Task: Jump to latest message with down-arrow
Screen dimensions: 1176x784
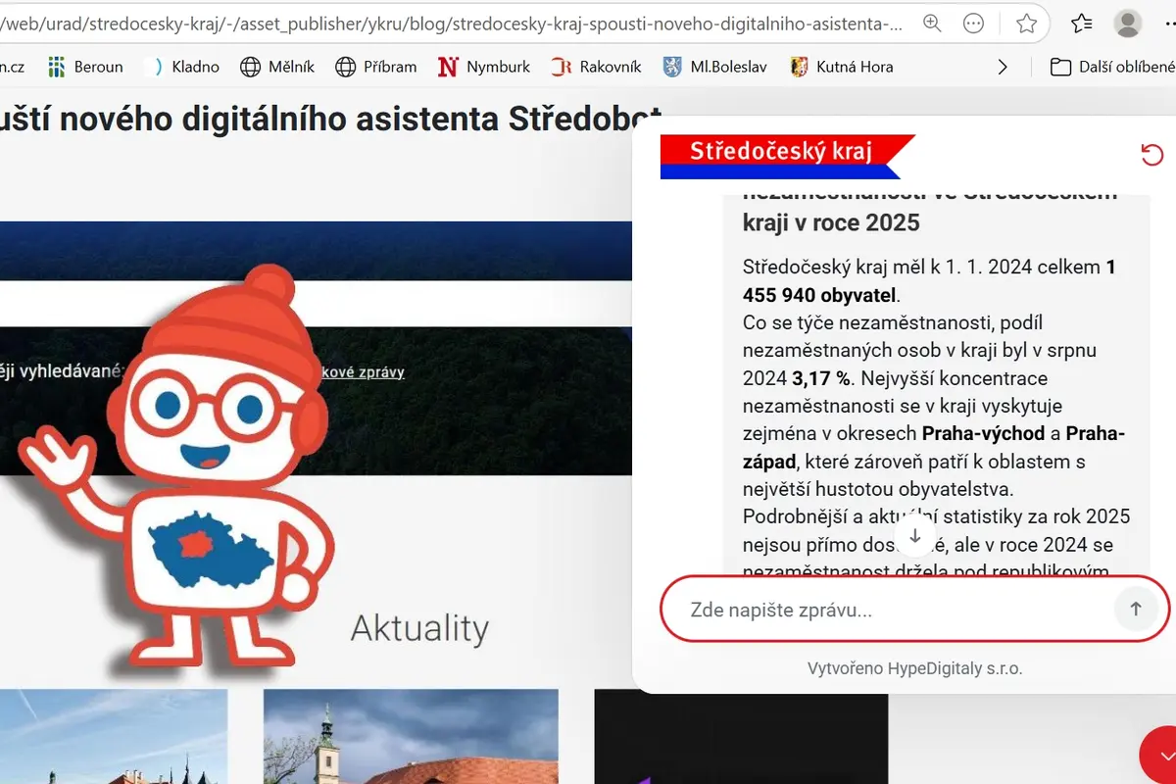Action: click(x=915, y=536)
